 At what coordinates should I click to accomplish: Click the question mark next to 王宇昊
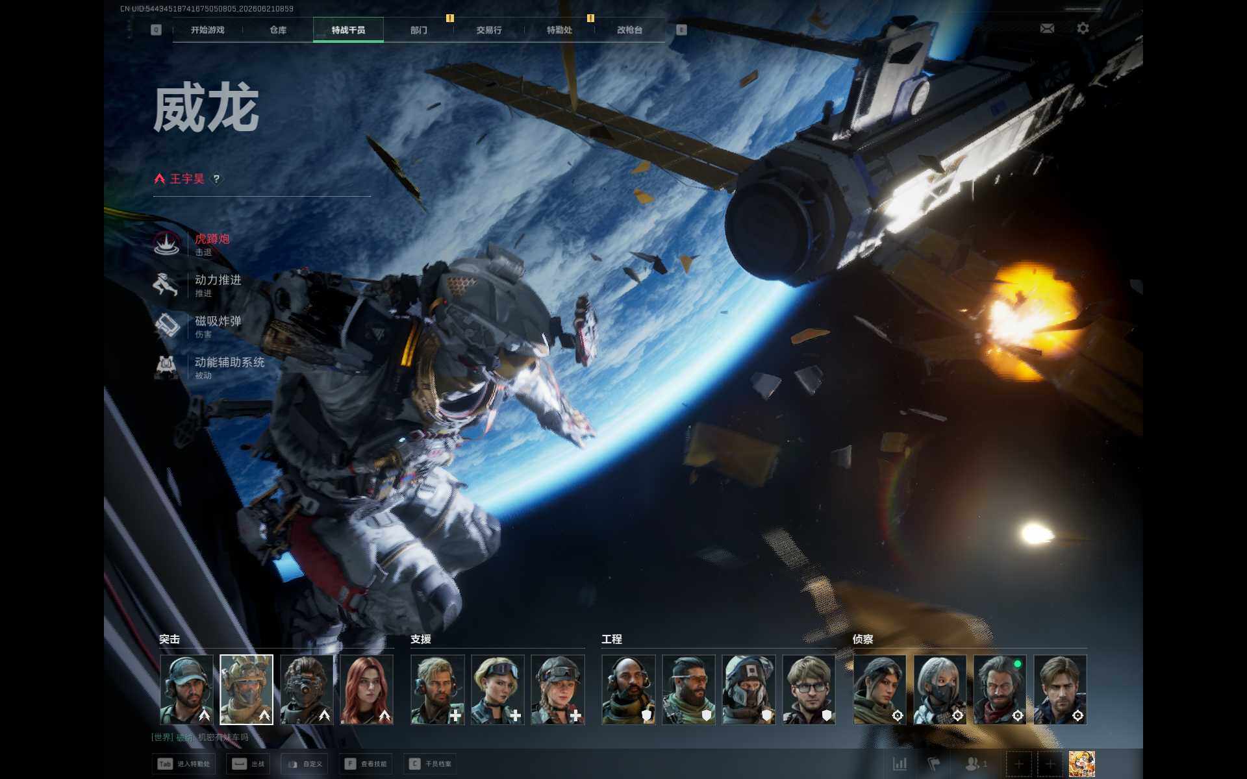(x=216, y=179)
